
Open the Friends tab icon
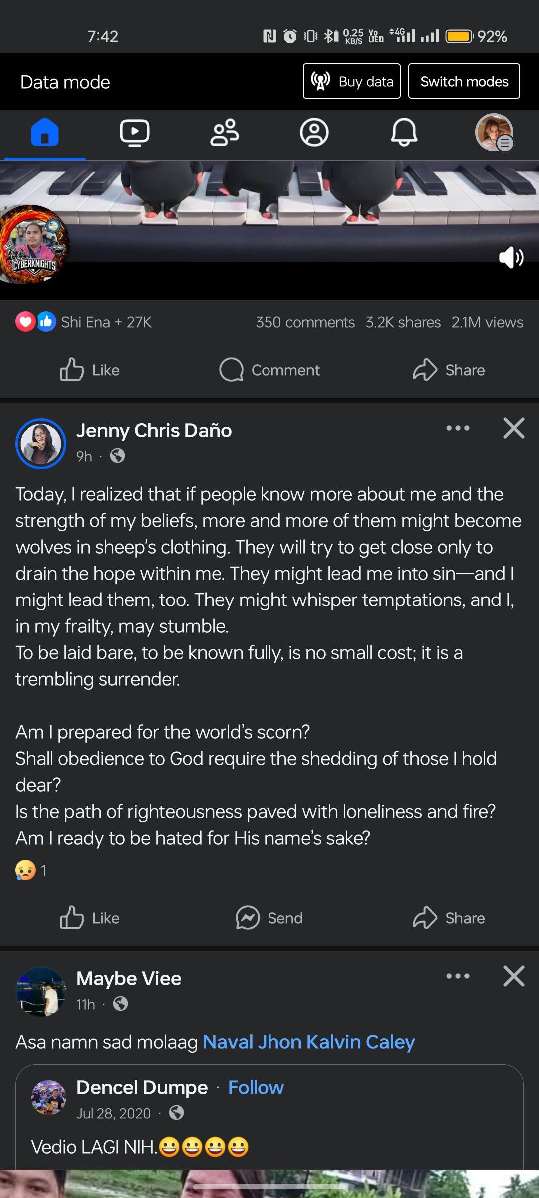tap(225, 133)
